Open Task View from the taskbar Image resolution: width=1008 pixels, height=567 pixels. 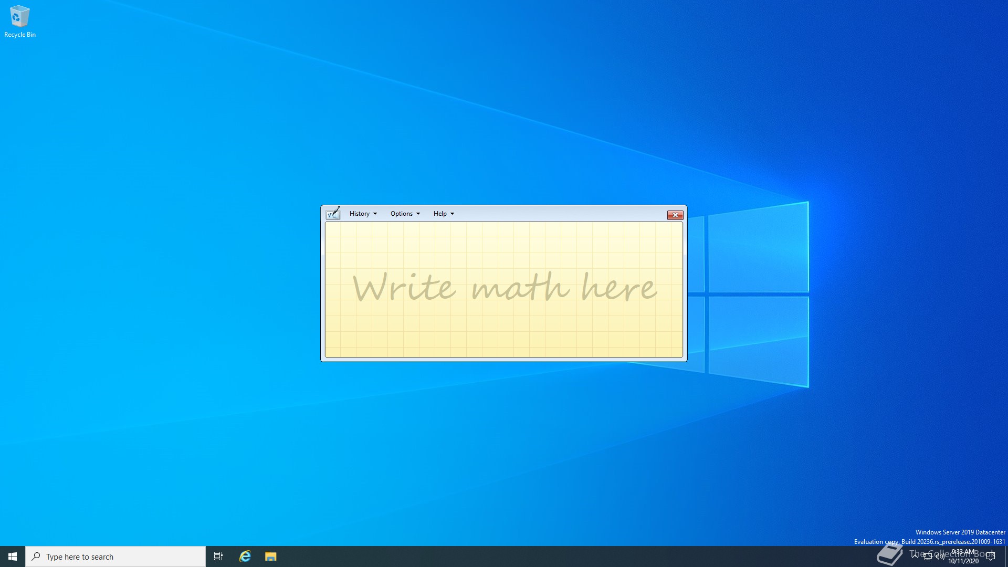click(x=218, y=556)
